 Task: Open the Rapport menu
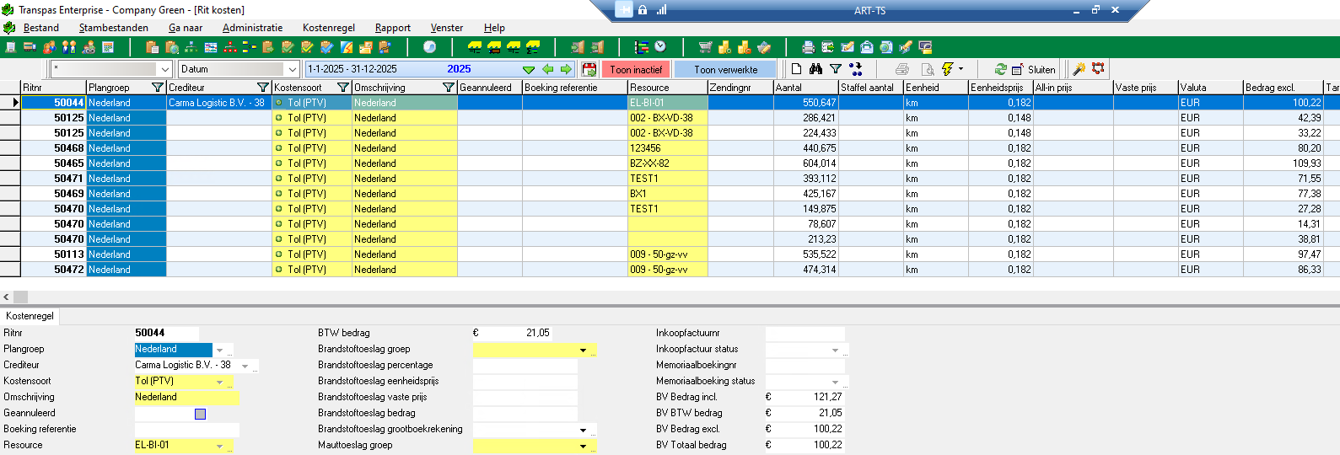392,28
